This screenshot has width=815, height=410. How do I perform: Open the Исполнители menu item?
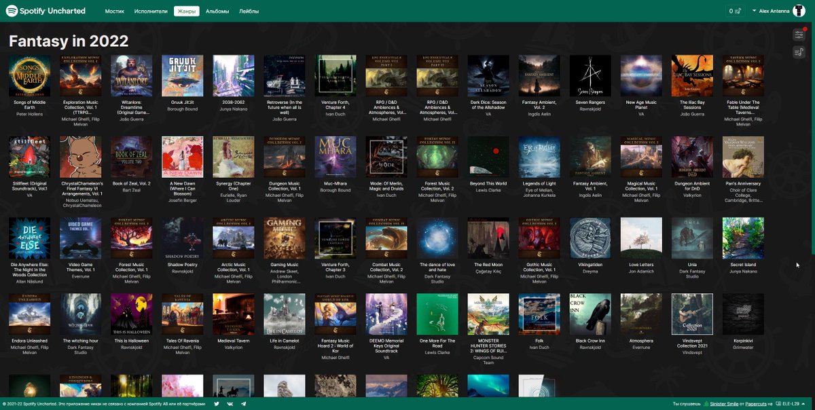click(151, 12)
